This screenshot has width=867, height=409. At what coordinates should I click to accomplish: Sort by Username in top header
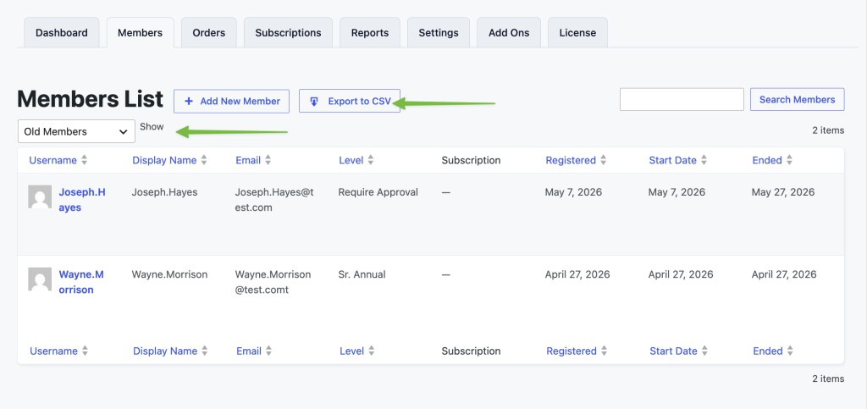point(53,160)
